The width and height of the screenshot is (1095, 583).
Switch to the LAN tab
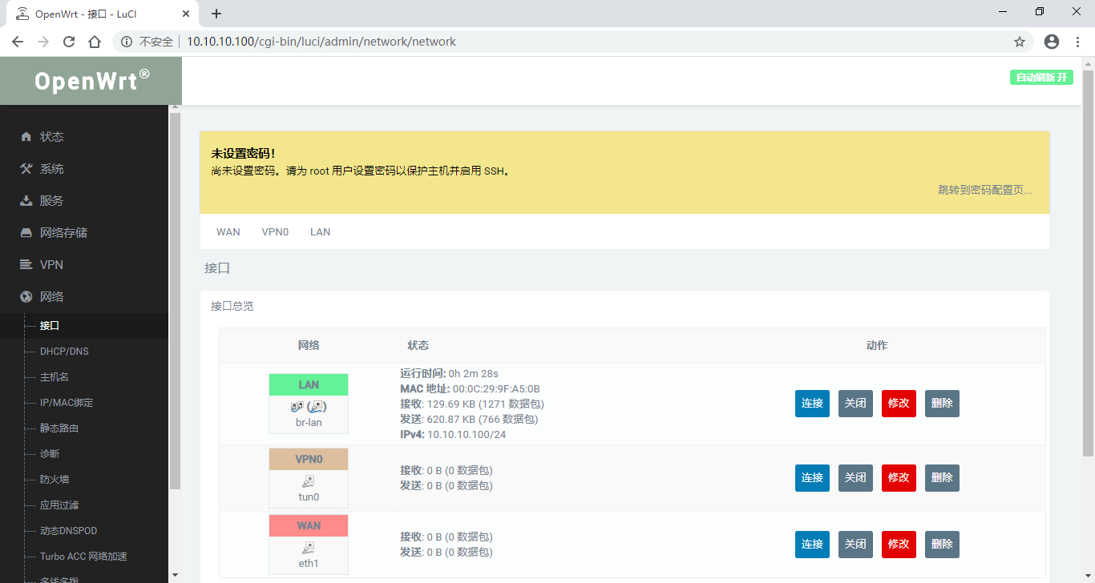(x=321, y=232)
